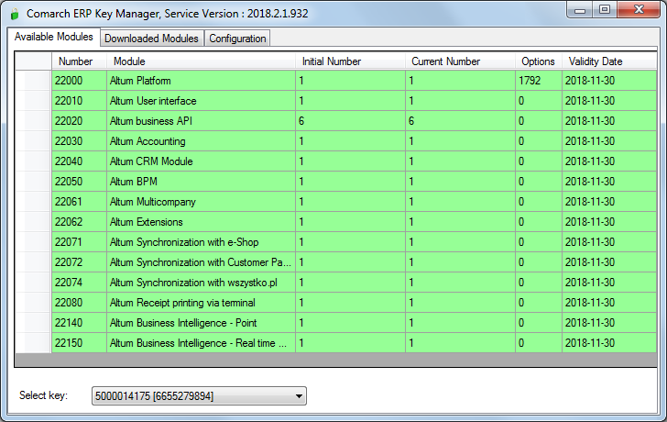Click Validity Date of module 22150 row

(609, 343)
